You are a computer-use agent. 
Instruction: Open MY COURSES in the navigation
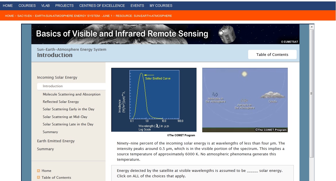tap(161, 6)
